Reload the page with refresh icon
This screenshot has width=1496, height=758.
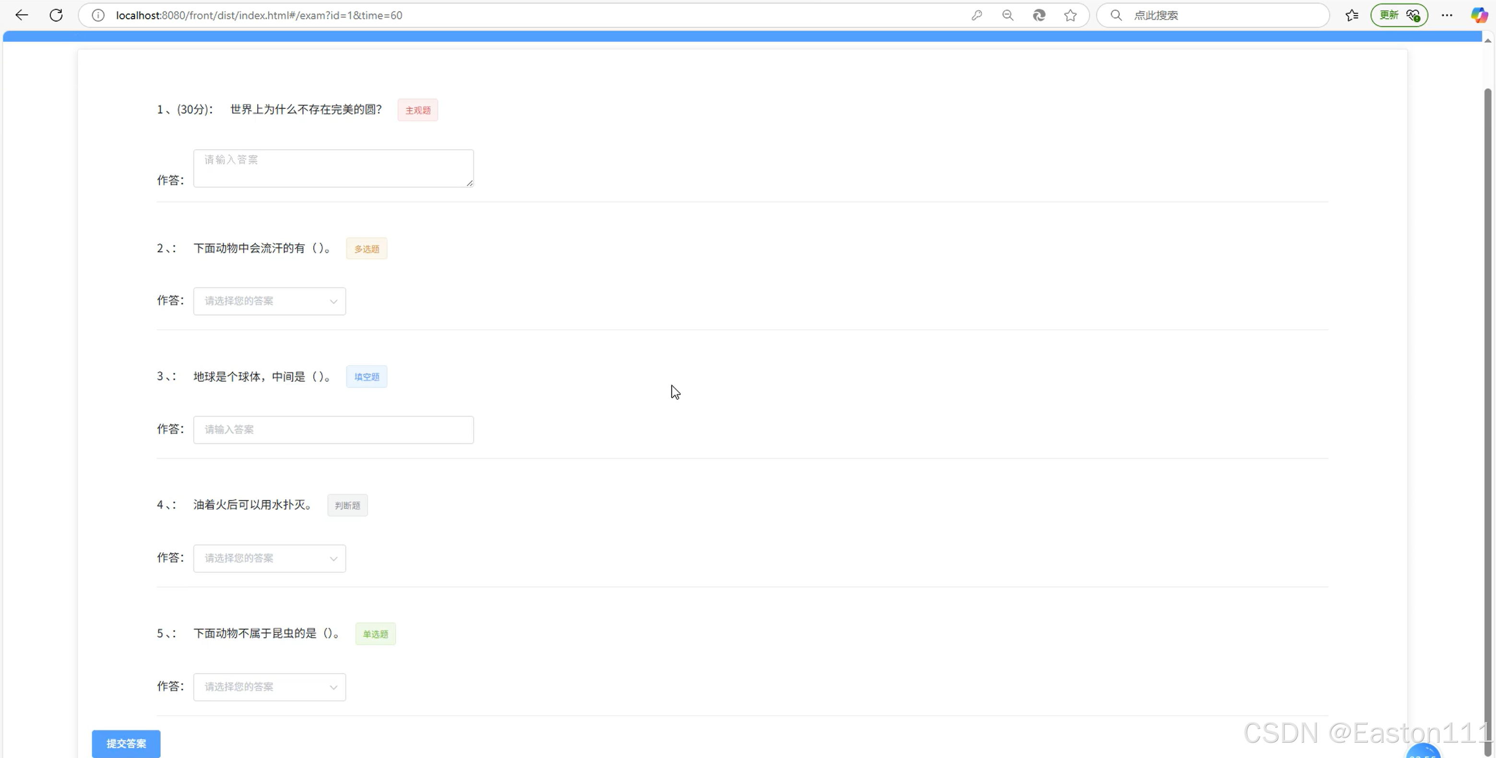[x=56, y=15]
